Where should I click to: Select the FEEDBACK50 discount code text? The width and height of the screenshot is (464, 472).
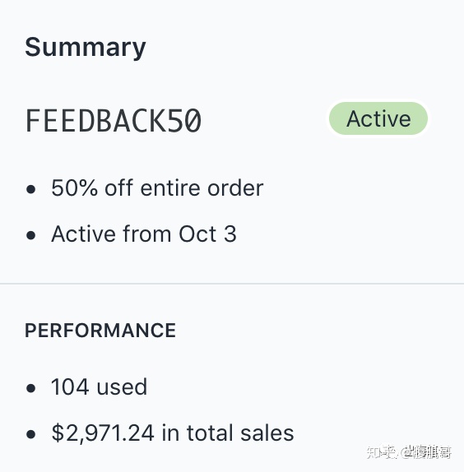tap(114, 120)
